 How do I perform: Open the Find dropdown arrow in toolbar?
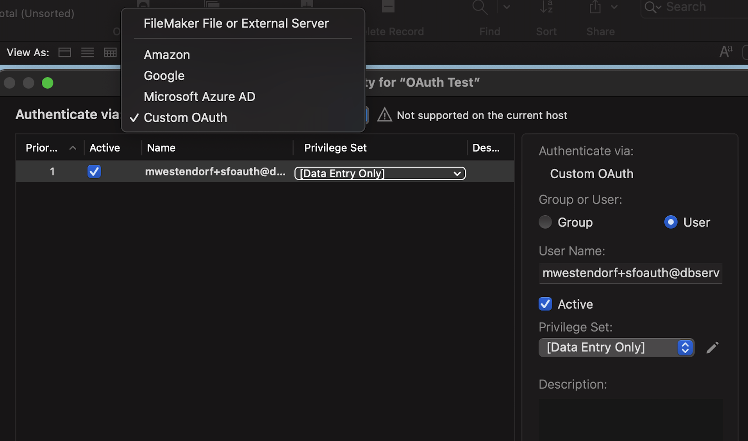coord(507,7)
